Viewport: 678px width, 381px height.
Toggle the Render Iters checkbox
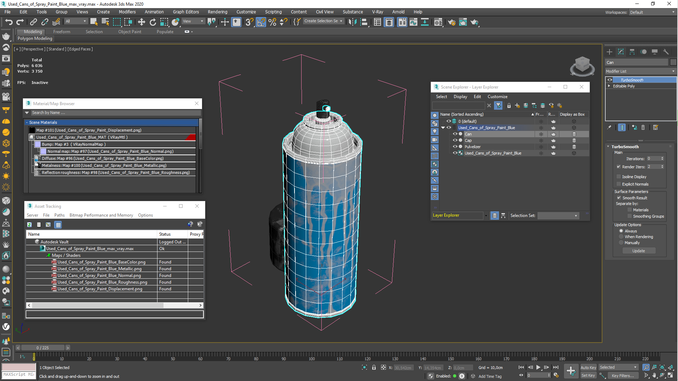[619, 167]
